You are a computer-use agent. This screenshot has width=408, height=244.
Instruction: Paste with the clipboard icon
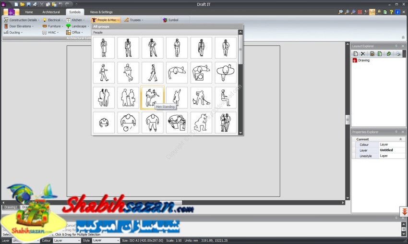tap(54, 4)
